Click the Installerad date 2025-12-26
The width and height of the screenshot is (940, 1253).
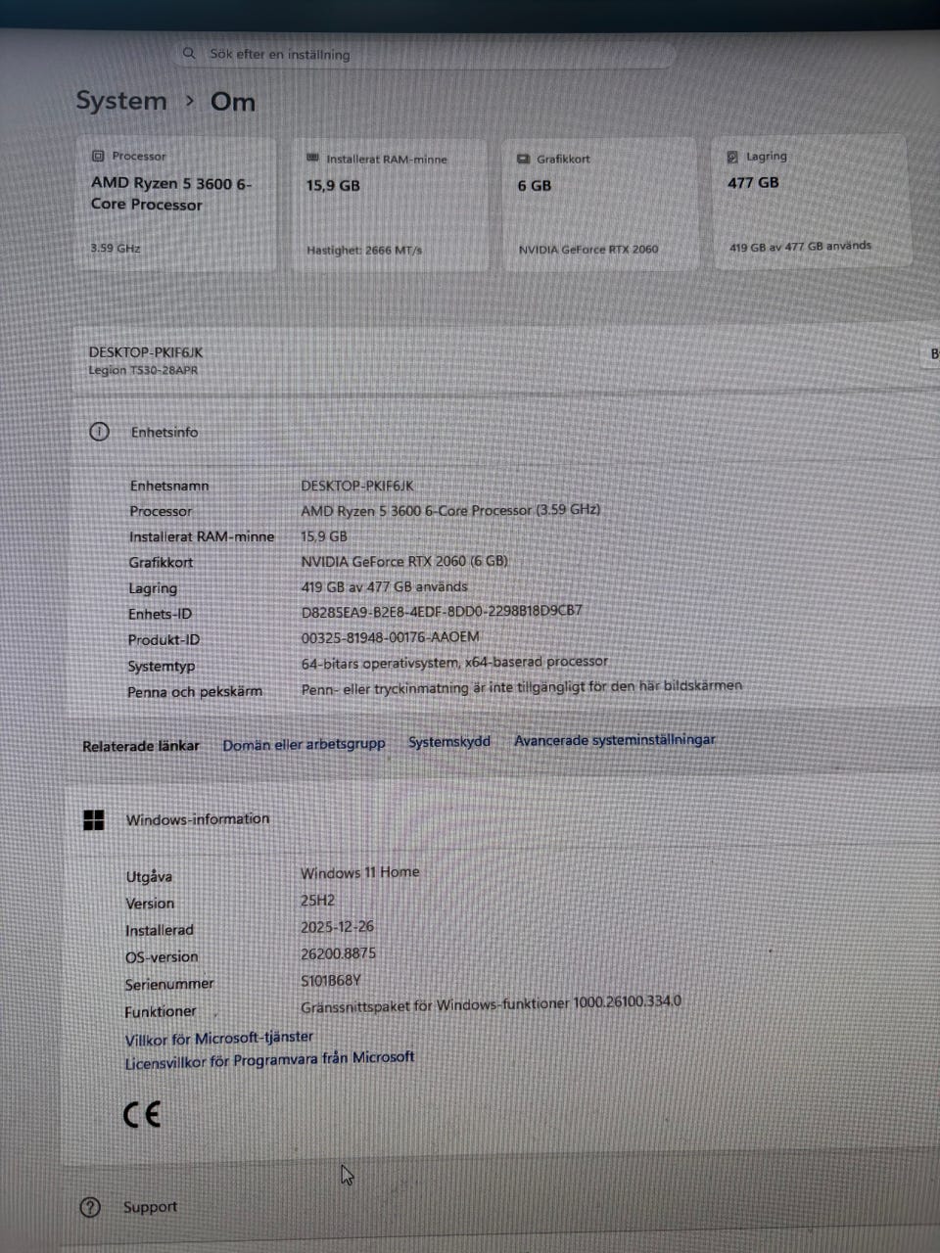coord(337,926)
